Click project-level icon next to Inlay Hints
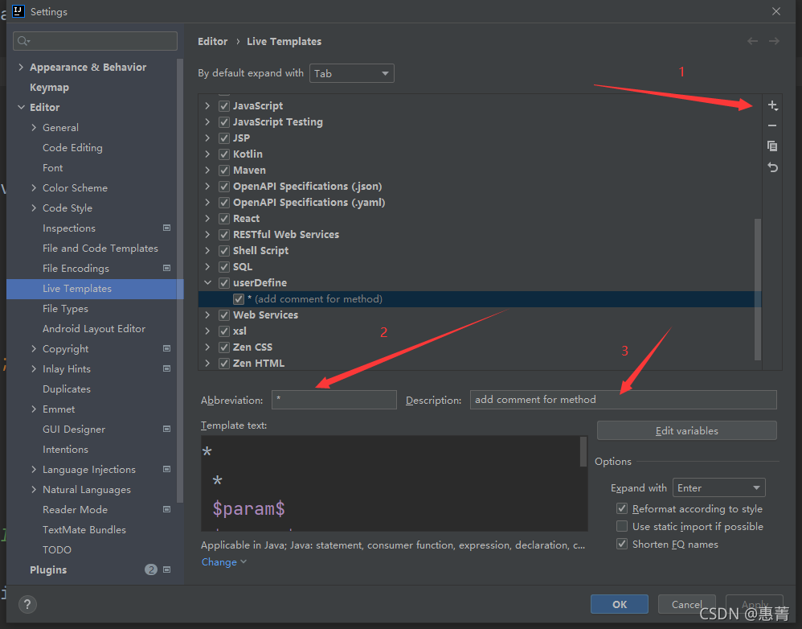Image resolution: width=802 pixels, height=629 pixels. pos(166,368)
